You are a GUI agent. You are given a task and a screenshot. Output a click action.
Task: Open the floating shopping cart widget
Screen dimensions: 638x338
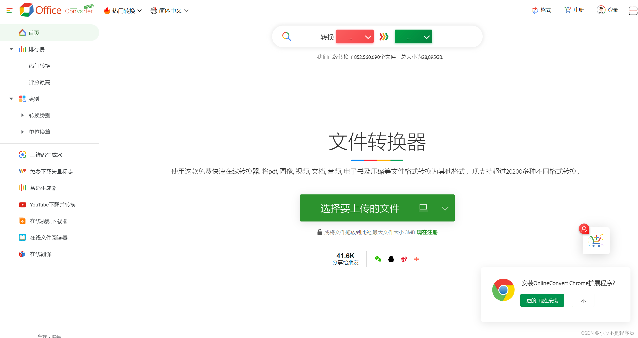click(x=596, y=241)
